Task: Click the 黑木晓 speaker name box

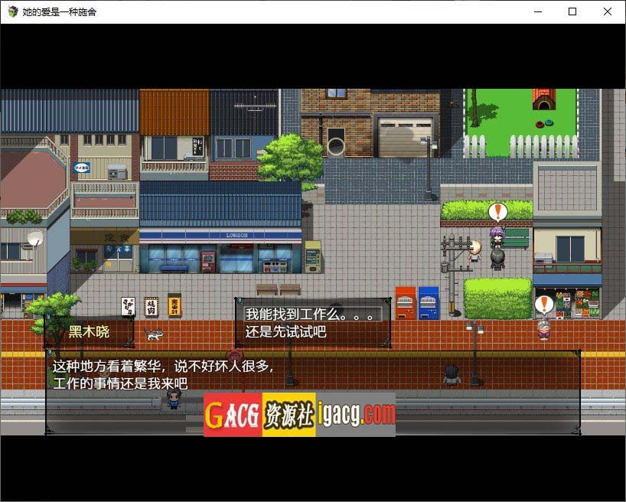Action: (x=89, y=331)
